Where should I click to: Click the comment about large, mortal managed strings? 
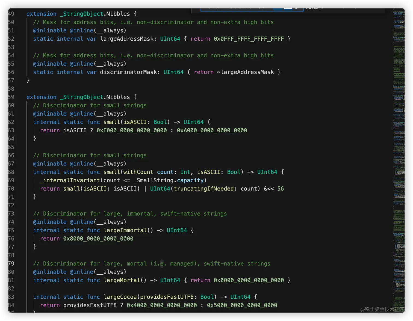pyautogui.click(x=152, y=263)
